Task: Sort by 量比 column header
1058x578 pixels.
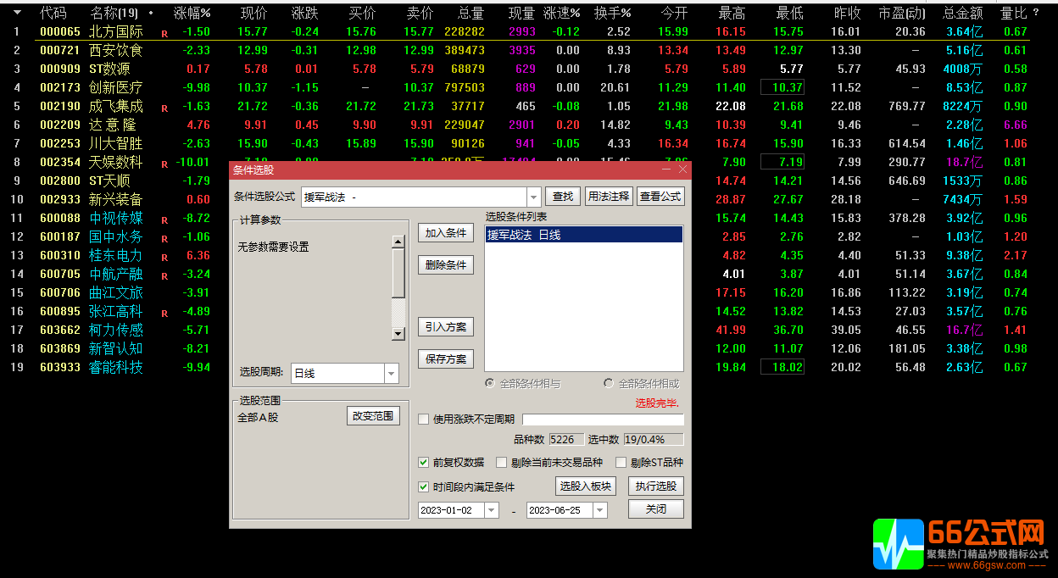Action: [x=1014, y=13]
